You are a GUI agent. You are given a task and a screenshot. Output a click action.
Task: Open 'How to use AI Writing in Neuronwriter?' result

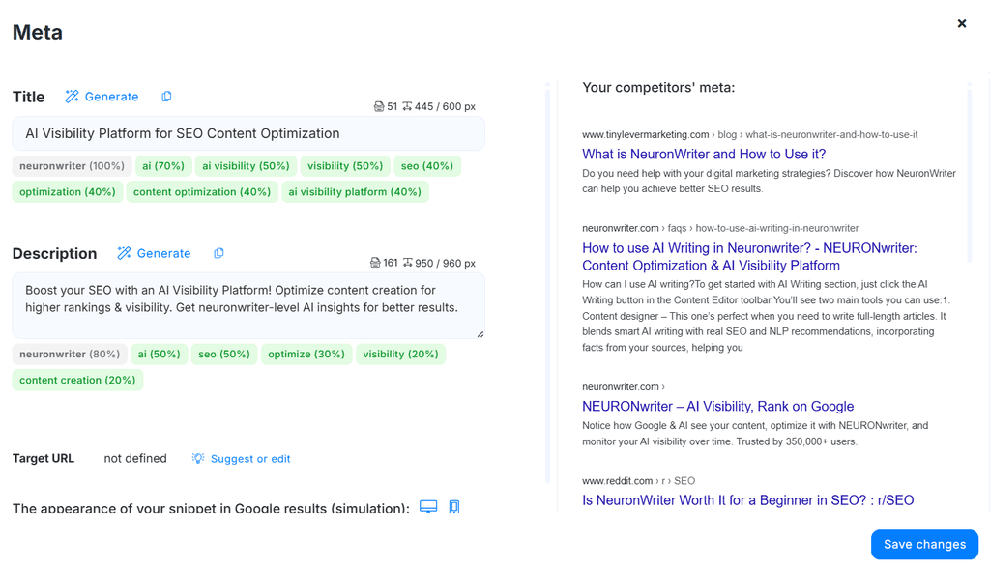pyautogui.click(x=749, y=257)
